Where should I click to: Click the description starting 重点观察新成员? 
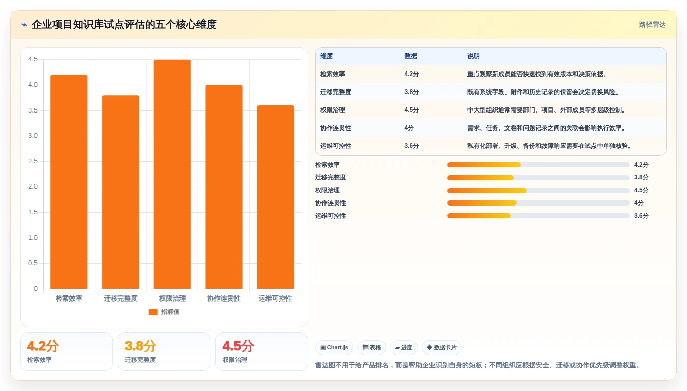(537, 74)
